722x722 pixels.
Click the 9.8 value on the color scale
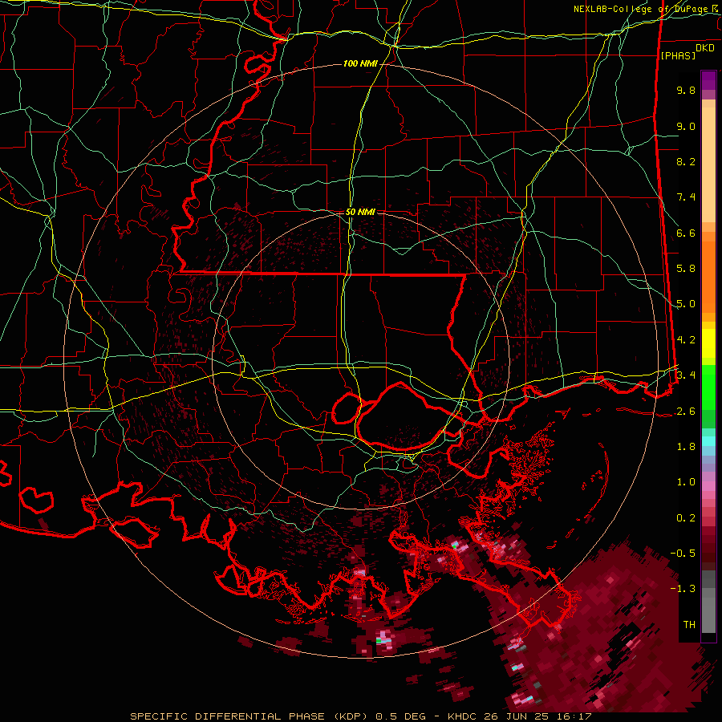[x=686, y=90]
